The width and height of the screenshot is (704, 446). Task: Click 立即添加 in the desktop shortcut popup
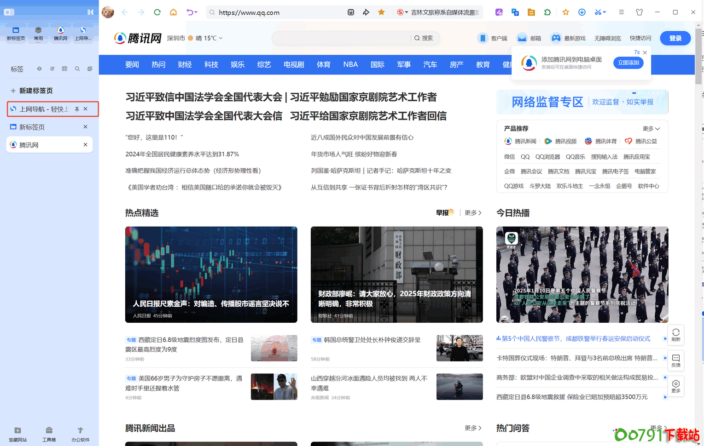click(x=628, y=63)
